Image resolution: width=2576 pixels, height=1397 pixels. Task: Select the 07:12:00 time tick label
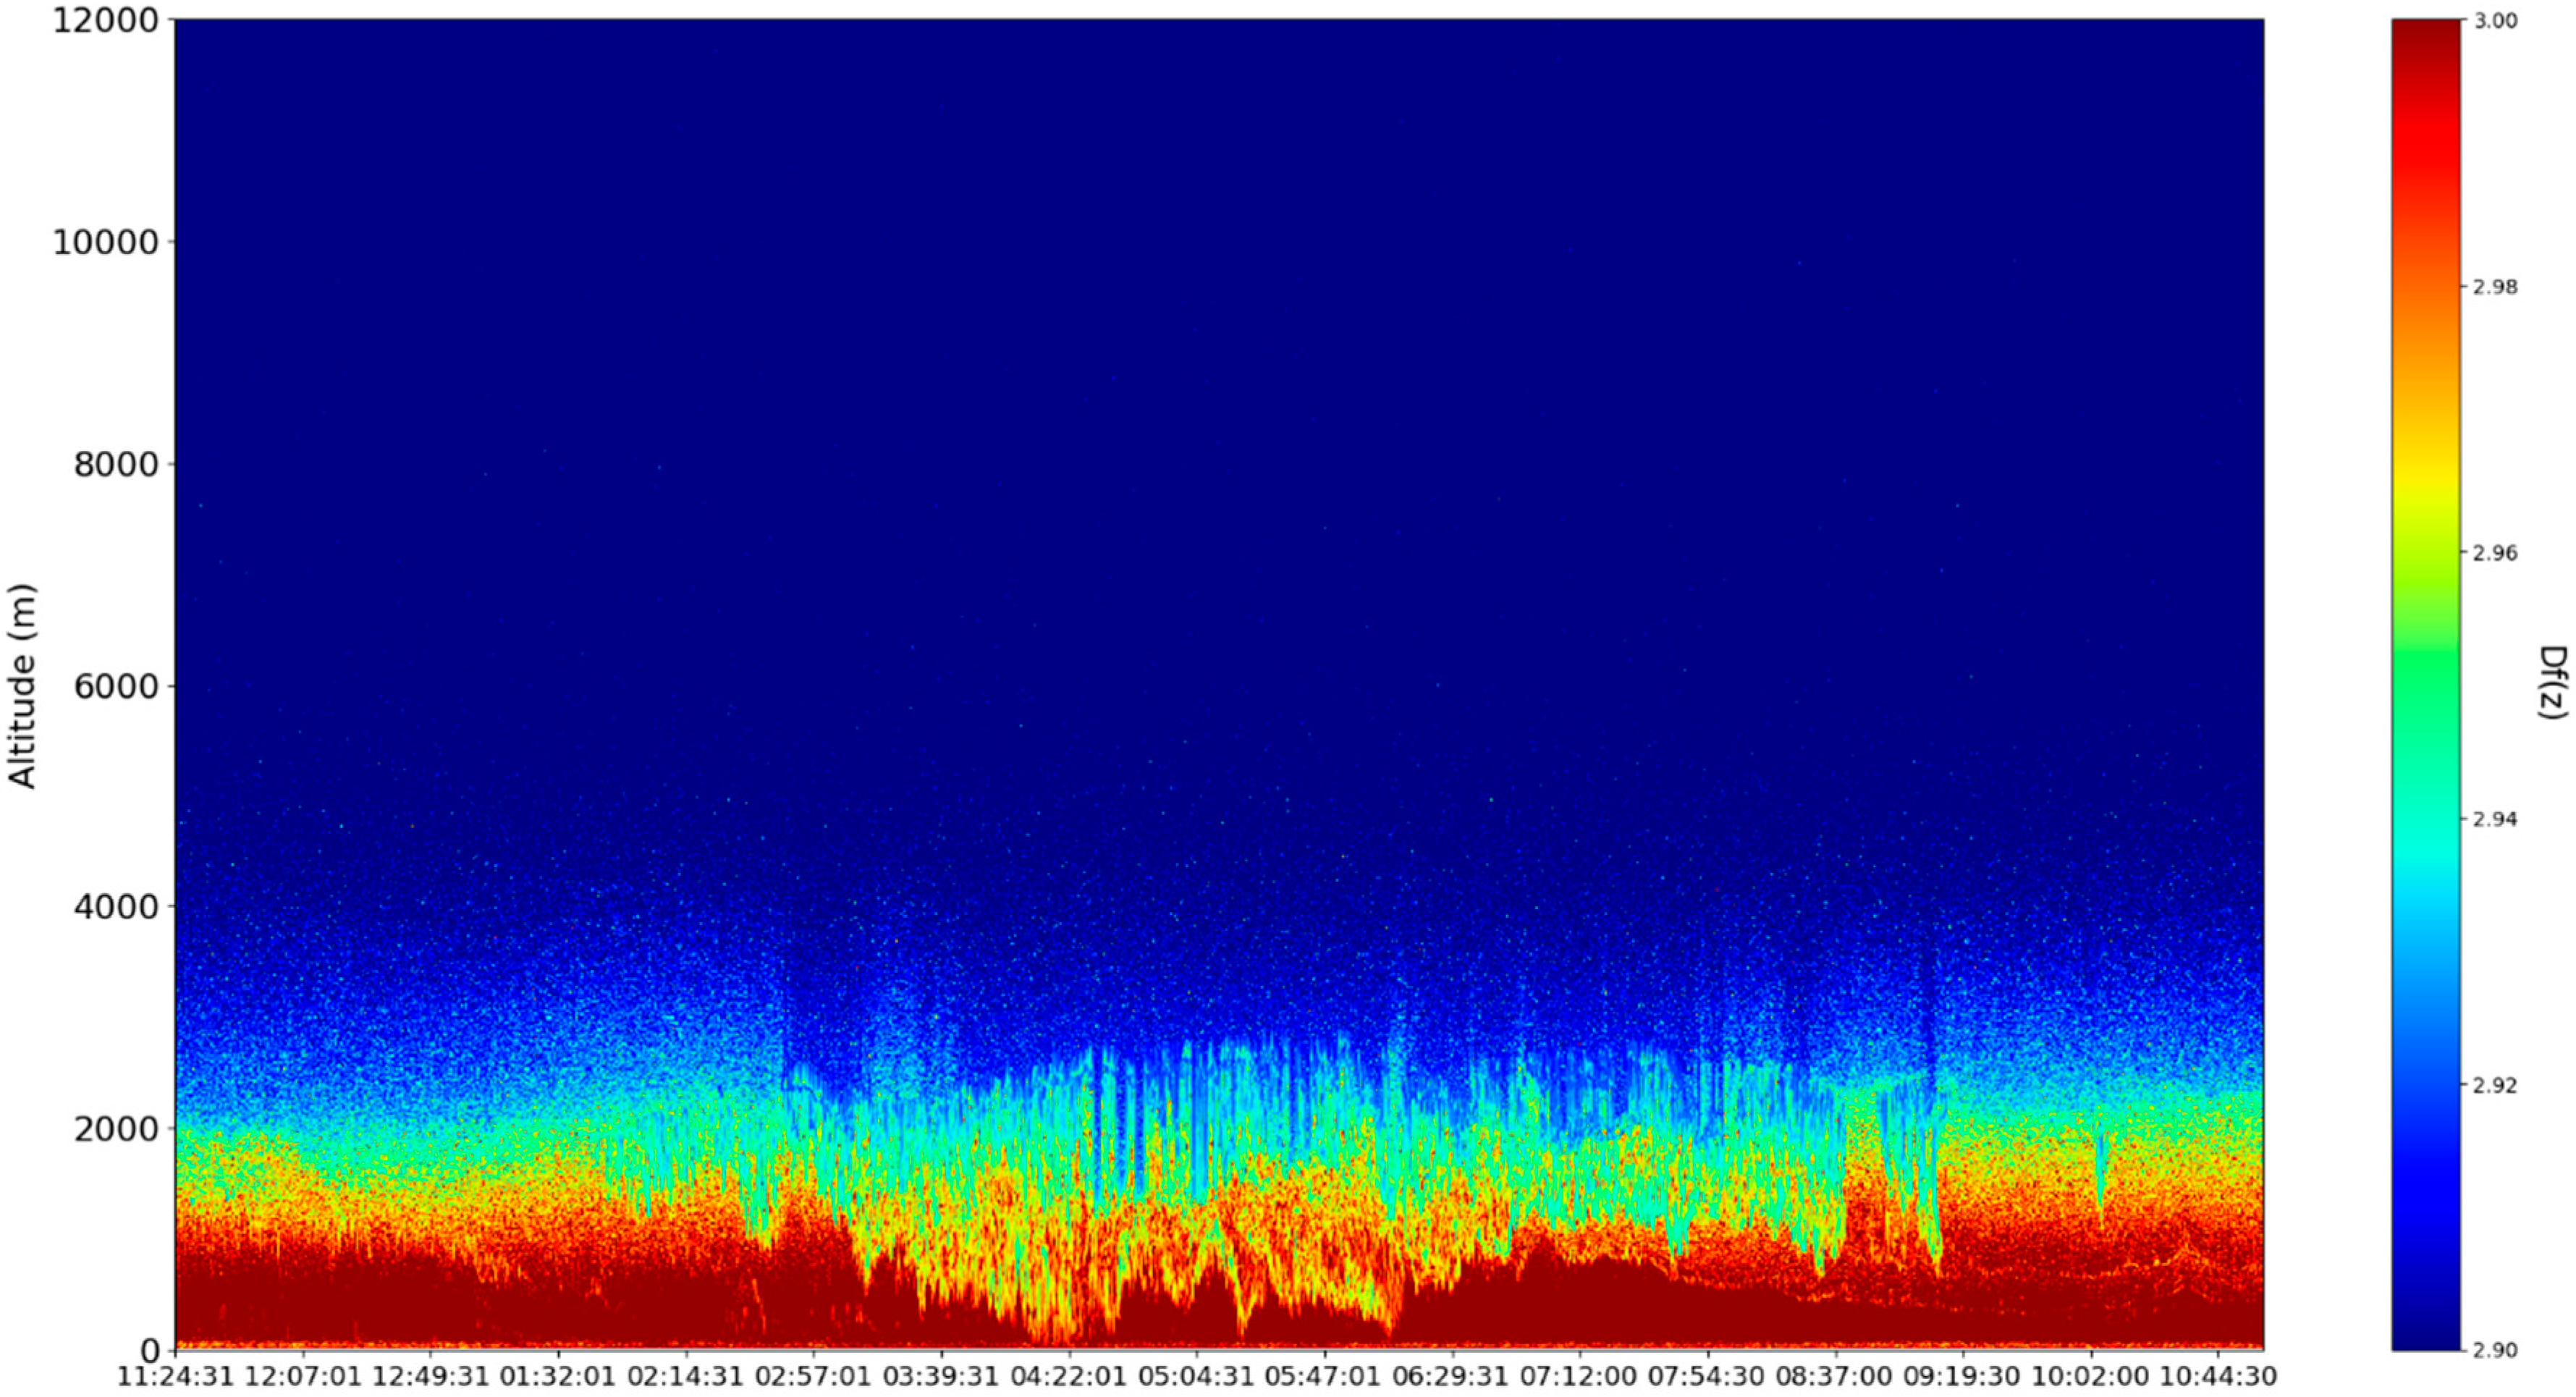[1578, 1377]
